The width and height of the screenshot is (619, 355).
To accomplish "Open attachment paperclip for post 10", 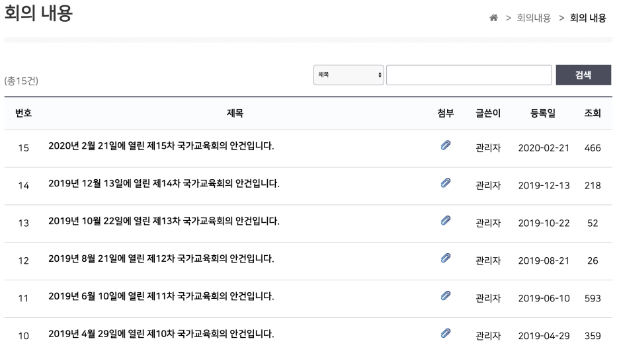I will (x=446, y=333).
